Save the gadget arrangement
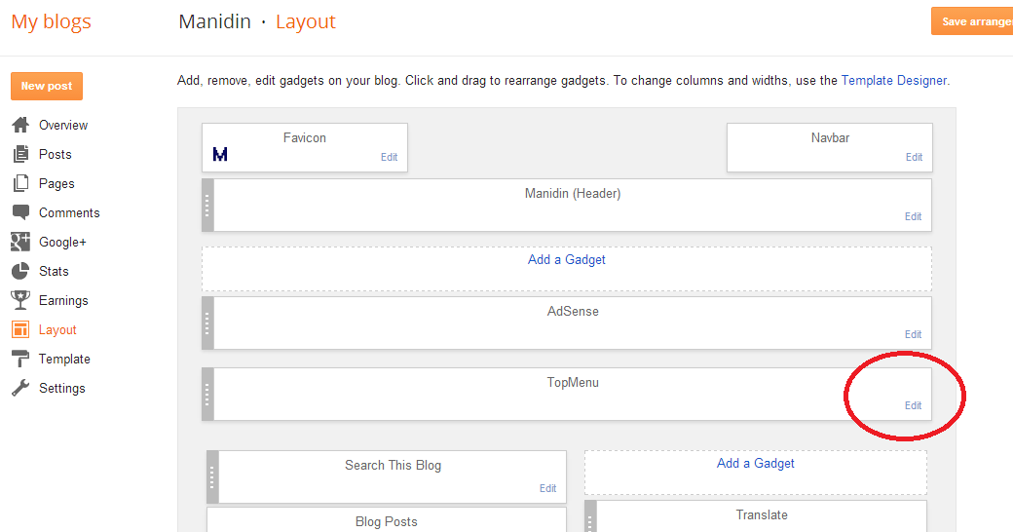 pos(972,21)
